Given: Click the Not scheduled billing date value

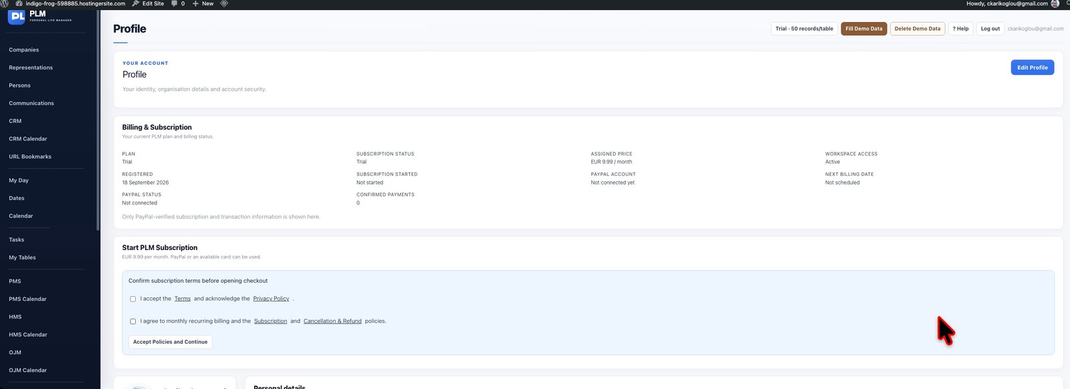Looking at the screenshot, I should tap(843, 182).
